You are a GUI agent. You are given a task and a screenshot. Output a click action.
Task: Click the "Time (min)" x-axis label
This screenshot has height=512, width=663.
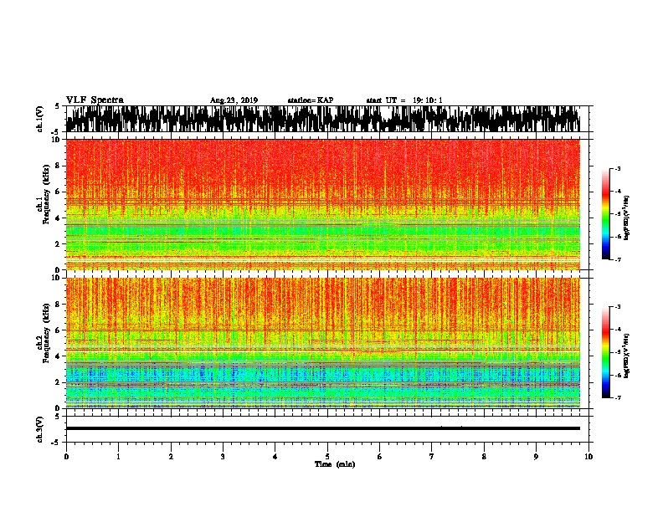(x=335, y=464)
